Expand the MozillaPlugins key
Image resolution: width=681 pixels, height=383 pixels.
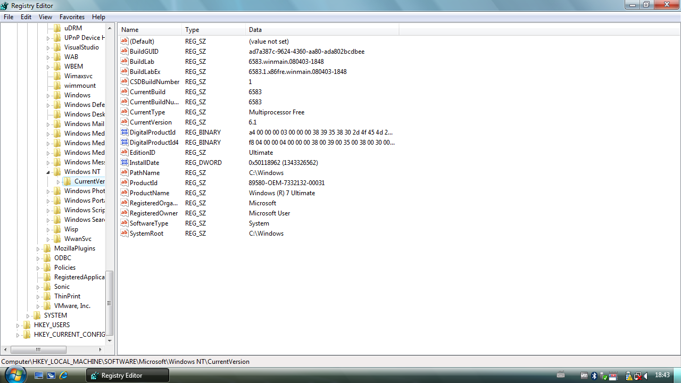[x=38, y=248]
